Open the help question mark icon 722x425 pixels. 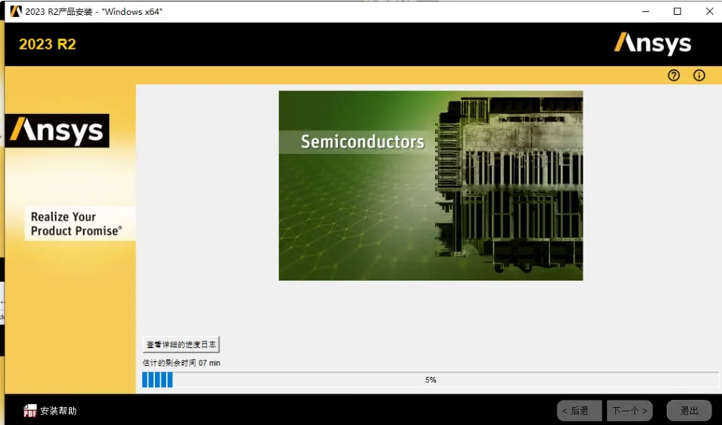[674, 76]
